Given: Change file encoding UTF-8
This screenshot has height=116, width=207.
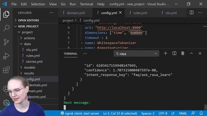Looking at the screenshot, I should [x=163, y=113].
